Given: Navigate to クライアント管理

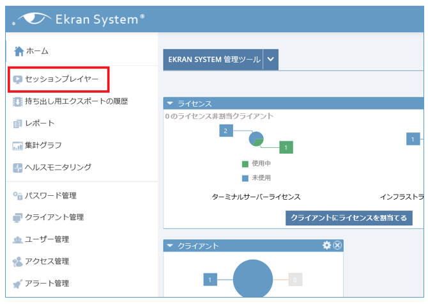Looking at the screenshot, I should 54,217.
